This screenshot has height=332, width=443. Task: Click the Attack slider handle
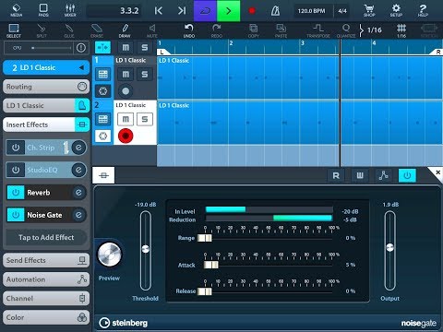[211, 265]
